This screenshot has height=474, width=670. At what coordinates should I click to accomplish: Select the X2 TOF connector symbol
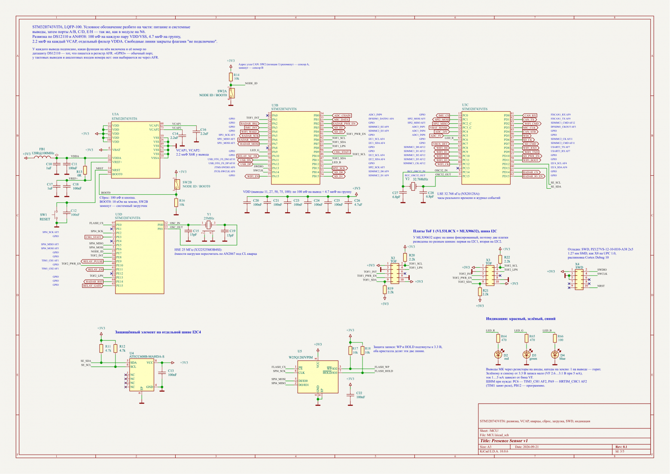pos(396,272)
